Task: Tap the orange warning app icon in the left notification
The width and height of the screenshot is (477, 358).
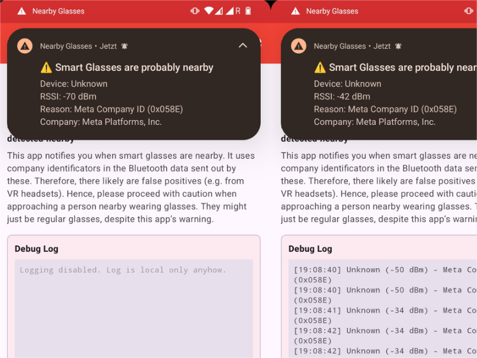Action: pos(24,46)
